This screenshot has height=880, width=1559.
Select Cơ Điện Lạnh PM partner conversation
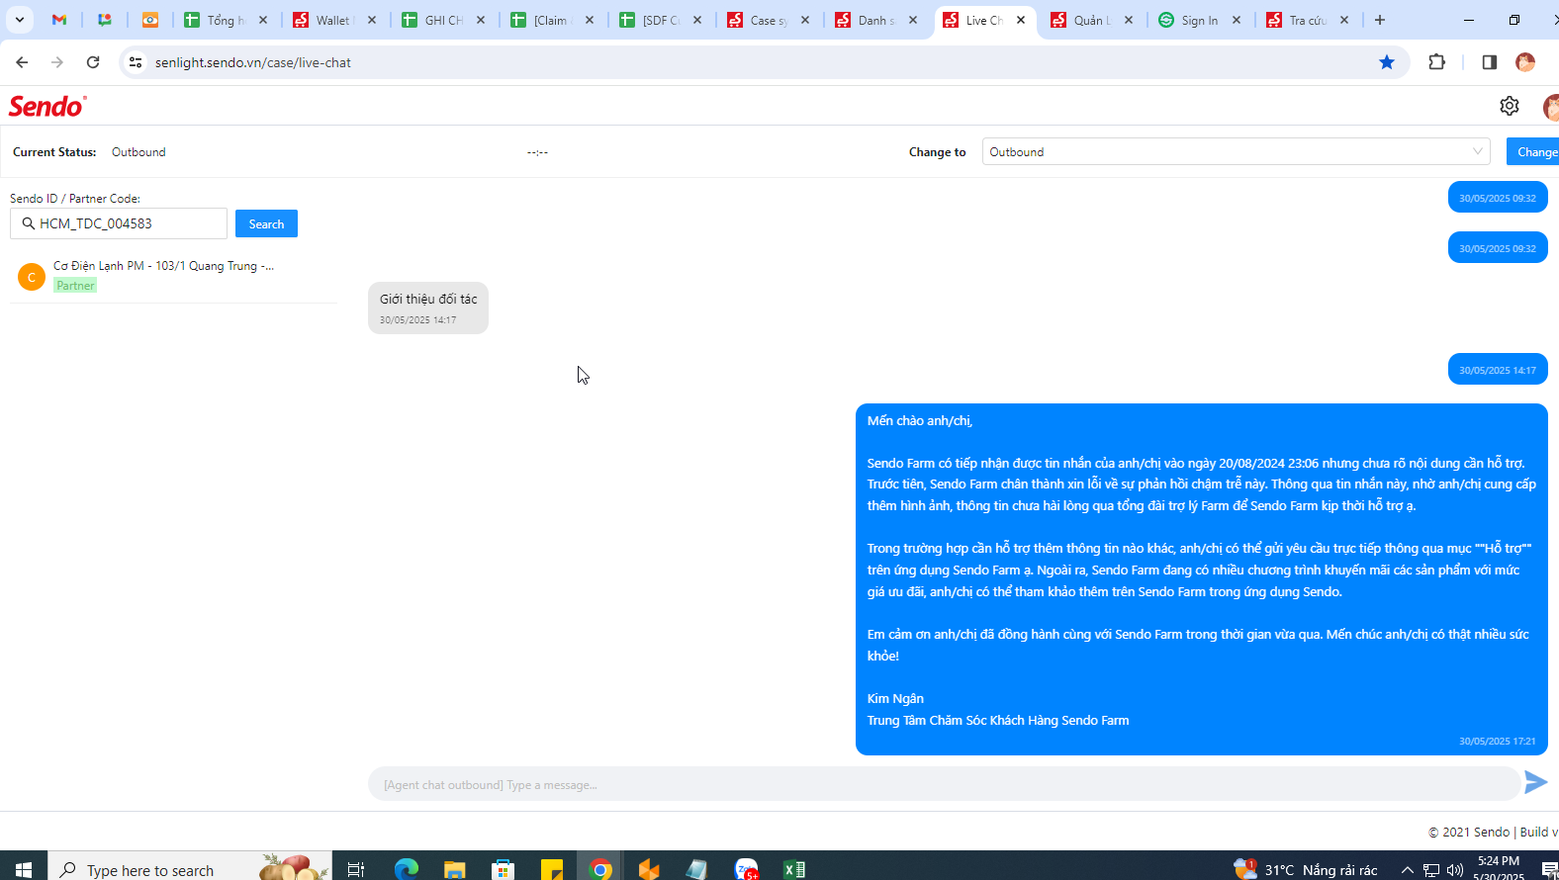pyautogui.click(x=173, y=276)
